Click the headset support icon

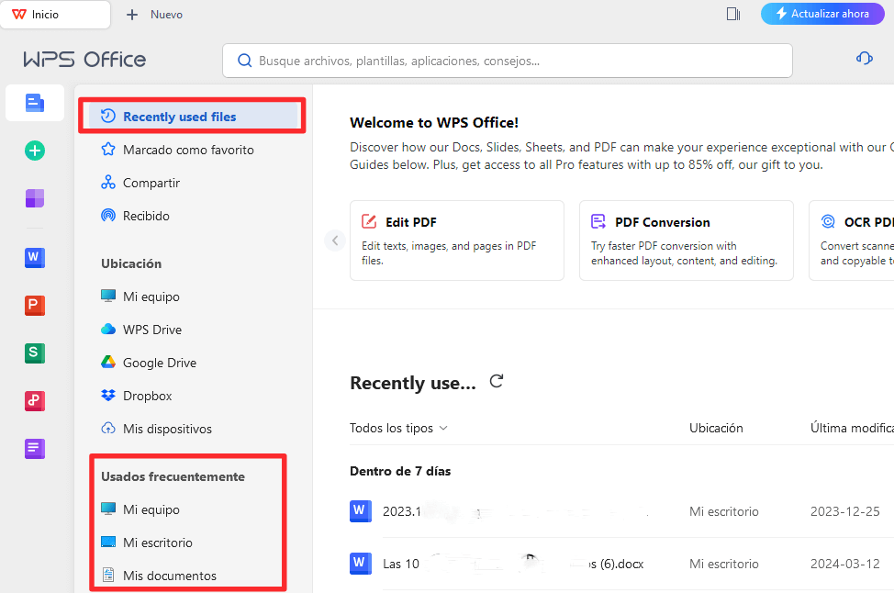click(x=865, y=58)
